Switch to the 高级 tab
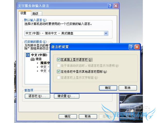The height and width of the screenshot is (123, 157). (x=37, y=14)
